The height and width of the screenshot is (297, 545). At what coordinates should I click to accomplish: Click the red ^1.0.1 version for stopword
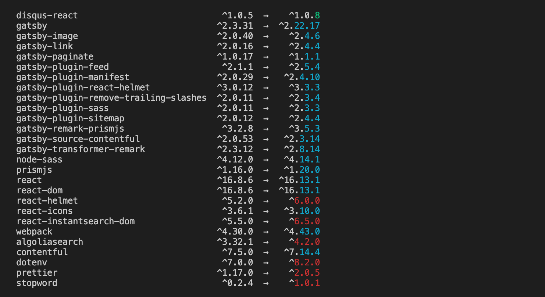click(x=304, y=283)
